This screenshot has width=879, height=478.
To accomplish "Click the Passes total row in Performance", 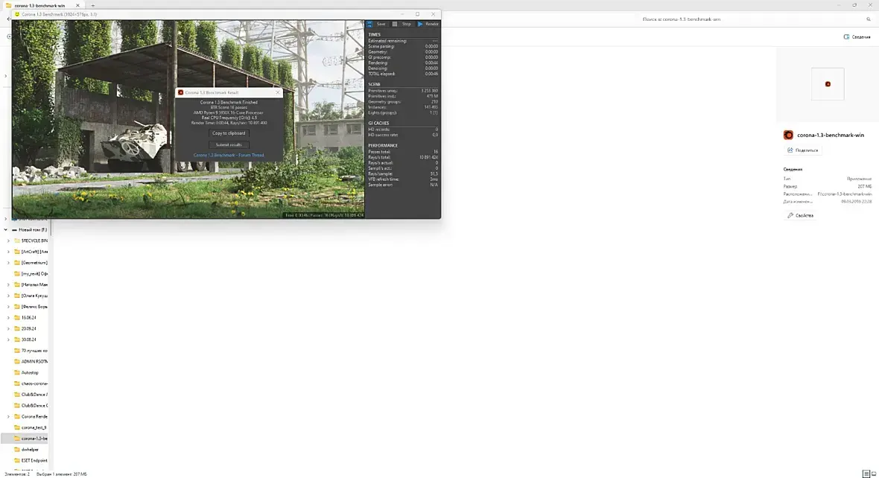I will tap(402, 152).
